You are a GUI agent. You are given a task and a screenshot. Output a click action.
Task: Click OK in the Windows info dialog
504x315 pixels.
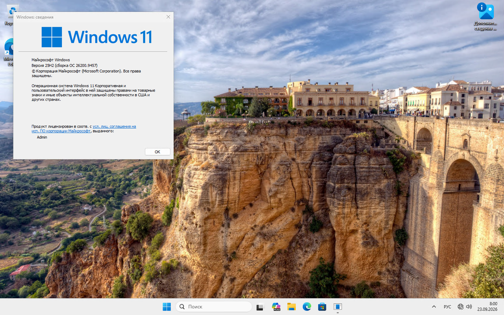coord(157,152)
